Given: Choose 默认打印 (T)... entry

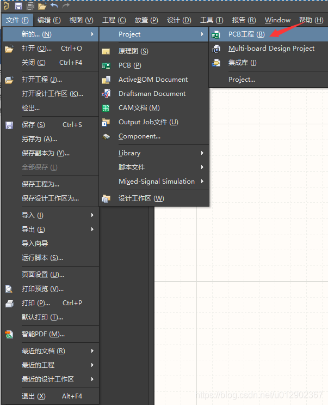Looking at the screenshot, I should click(x=51, y=317).
